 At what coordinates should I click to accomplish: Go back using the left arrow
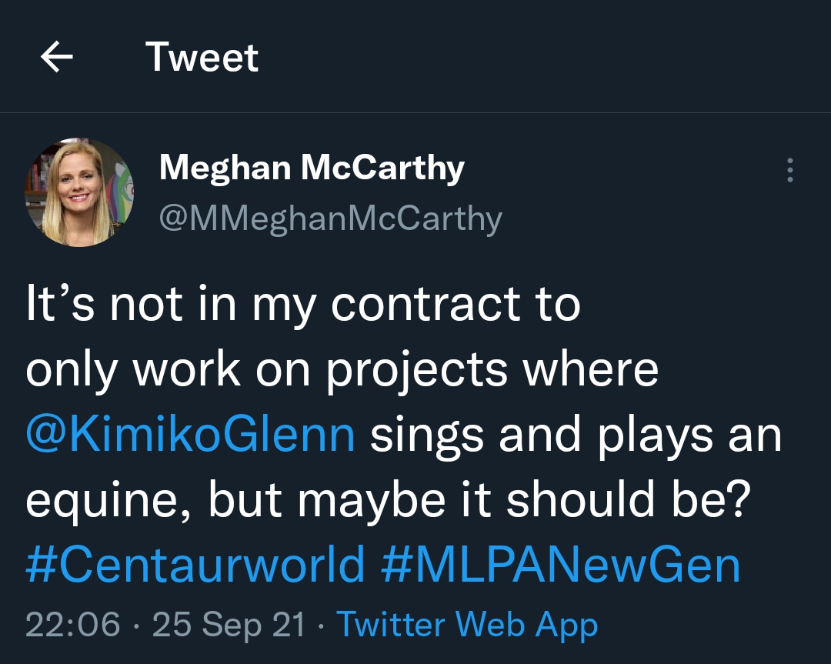point(56,58)
